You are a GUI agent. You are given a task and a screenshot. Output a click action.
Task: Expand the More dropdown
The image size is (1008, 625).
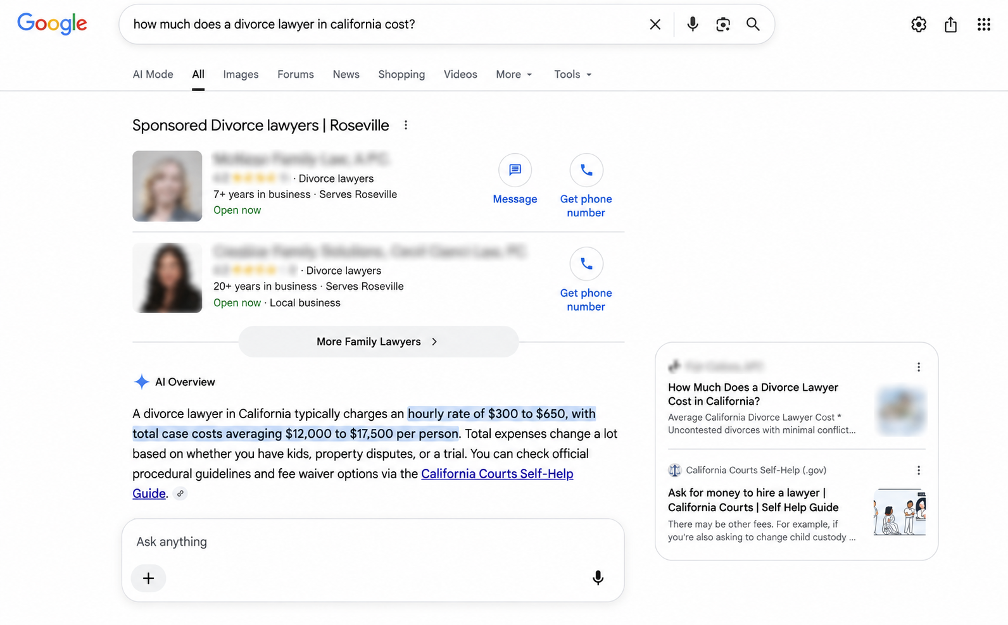(x=514, y=74)
